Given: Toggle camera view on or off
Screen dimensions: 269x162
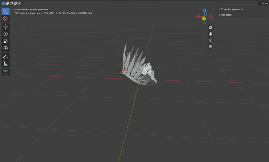Looking at the screenshot, I should click(x=210, y=40).
